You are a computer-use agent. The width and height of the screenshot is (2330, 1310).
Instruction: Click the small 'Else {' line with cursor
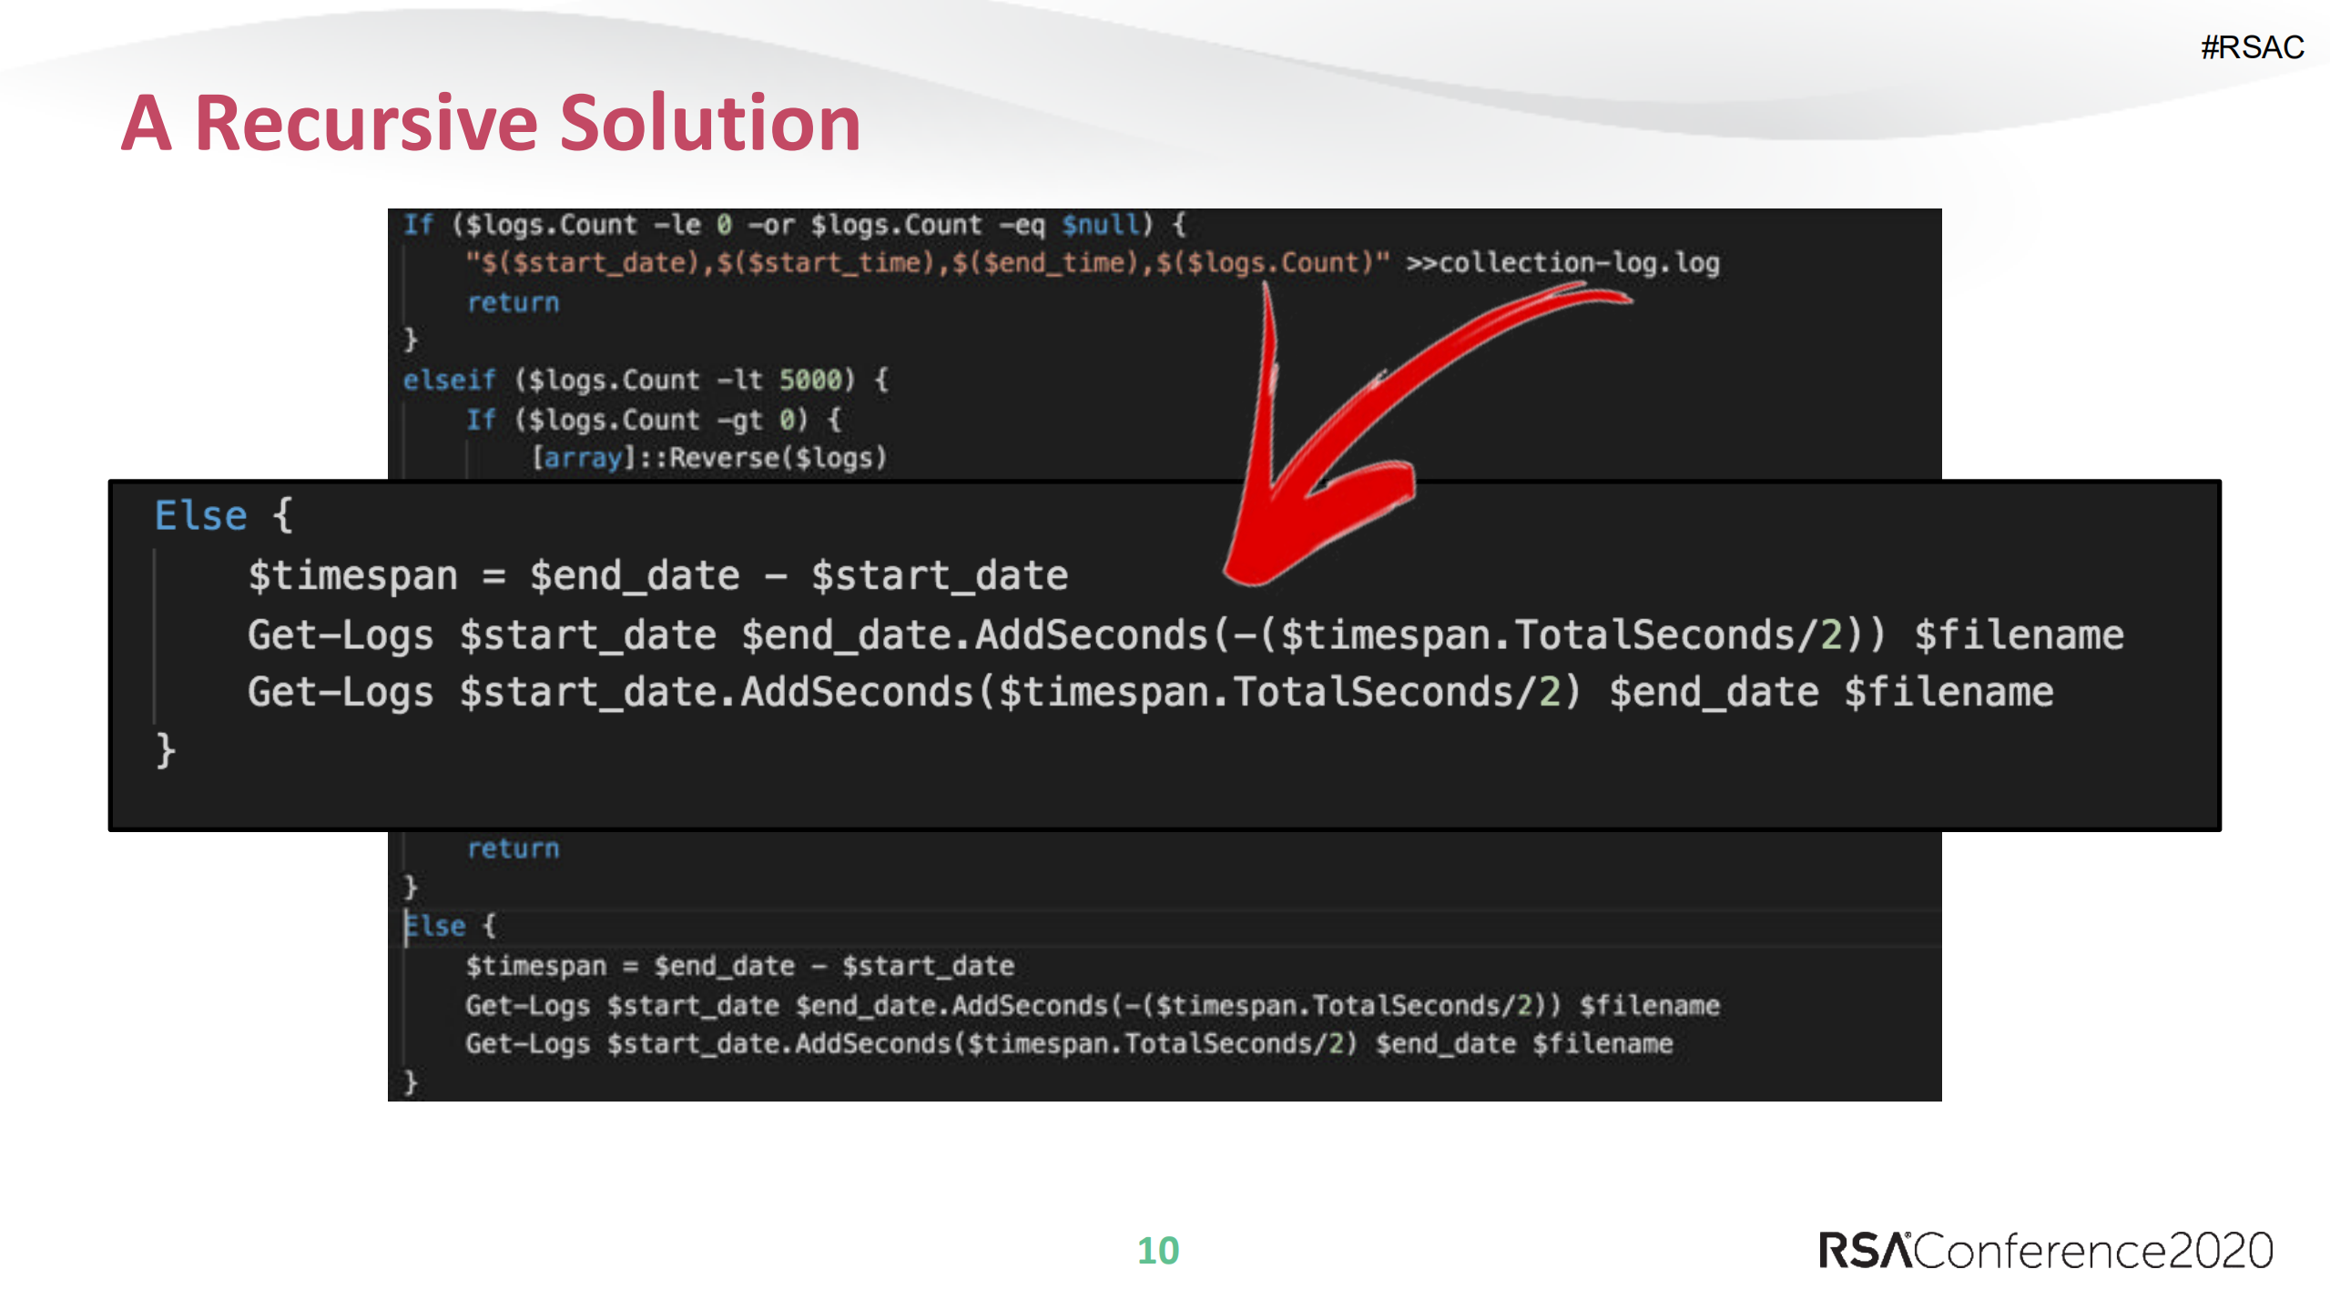pyautogui.click(x=449, y=926)
